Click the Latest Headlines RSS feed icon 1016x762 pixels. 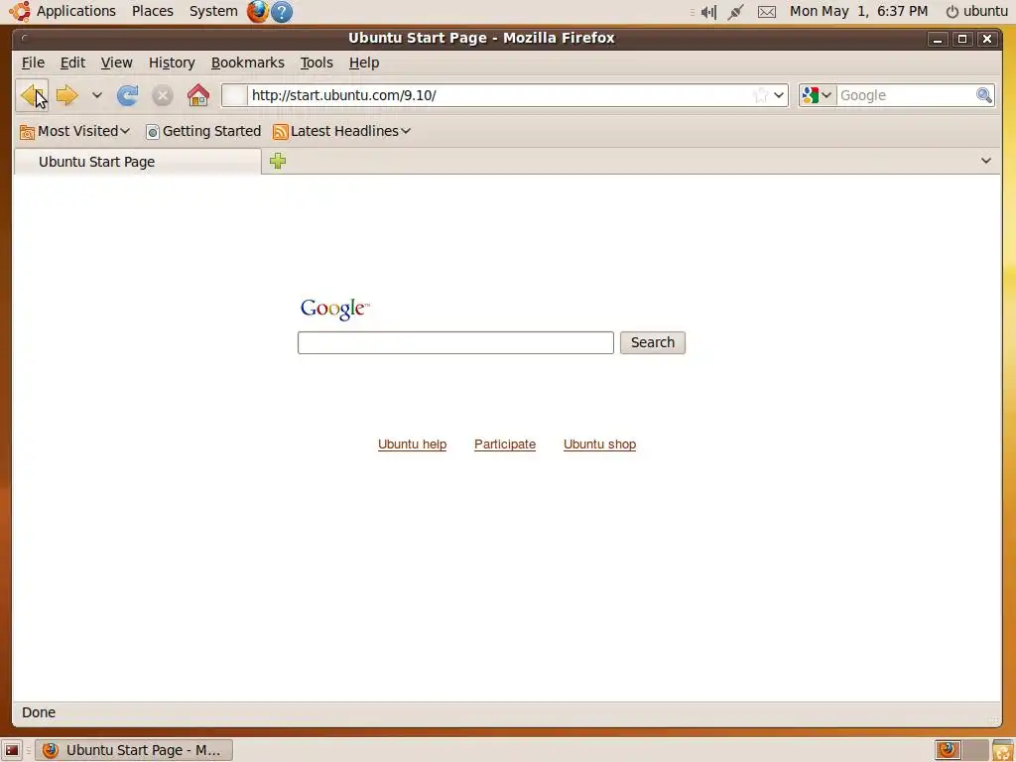[x=281, y=132]
